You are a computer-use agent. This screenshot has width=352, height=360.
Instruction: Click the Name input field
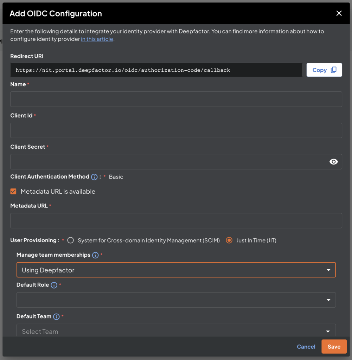(176, 99)
